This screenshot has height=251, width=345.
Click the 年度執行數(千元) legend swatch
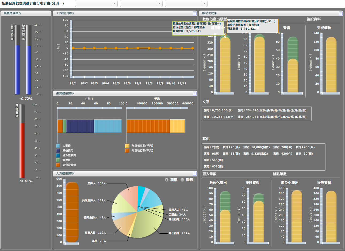pyautogui.click(x=127, y=151)
